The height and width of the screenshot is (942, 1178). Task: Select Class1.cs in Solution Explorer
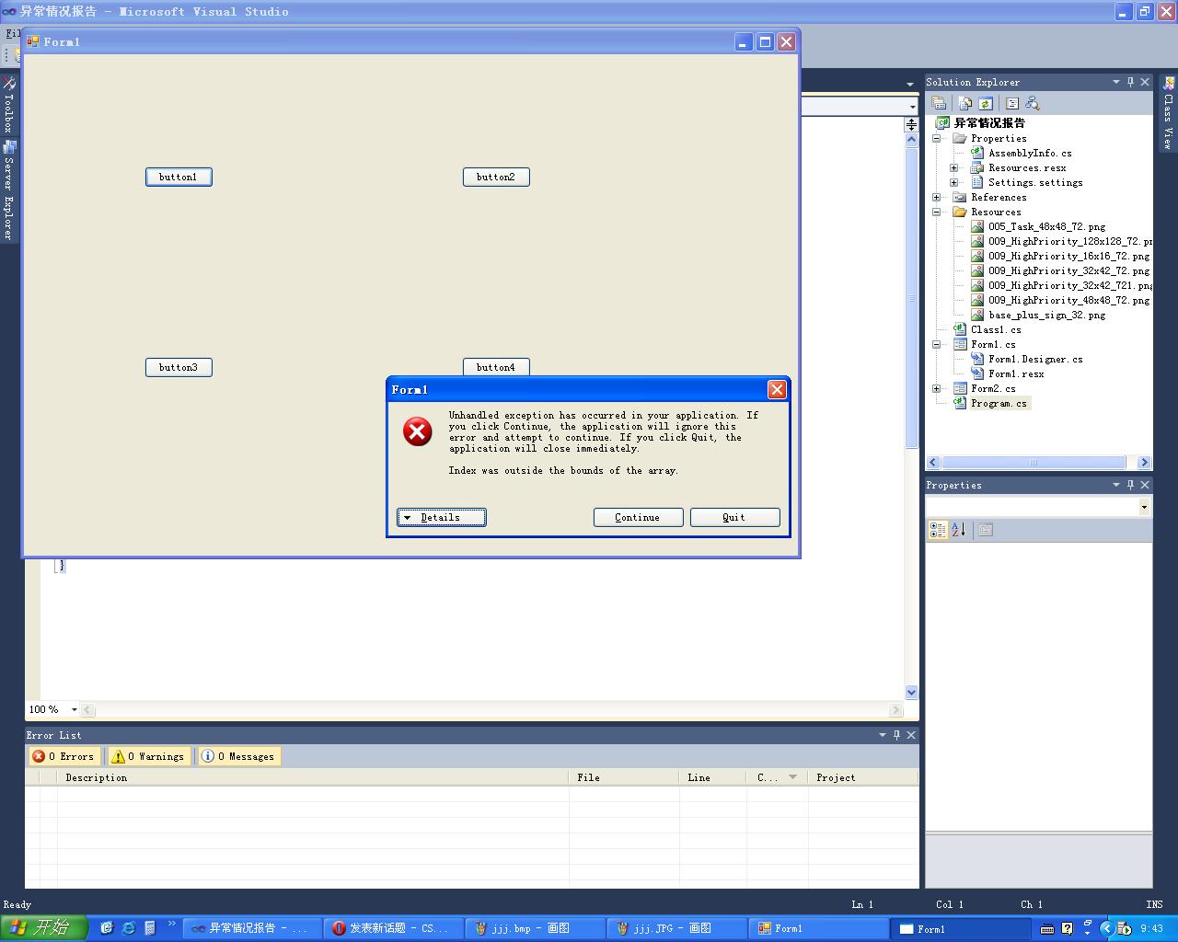[996, 329]
